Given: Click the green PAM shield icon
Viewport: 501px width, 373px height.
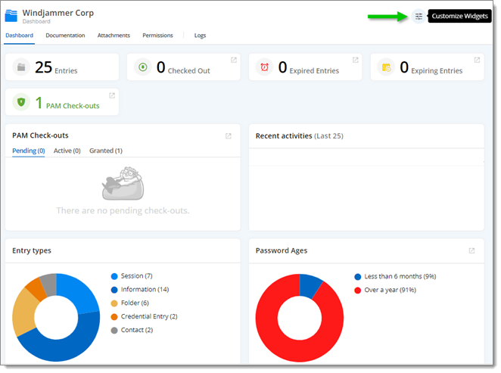Looking at the screenshot, I should [x=21, y=102].
